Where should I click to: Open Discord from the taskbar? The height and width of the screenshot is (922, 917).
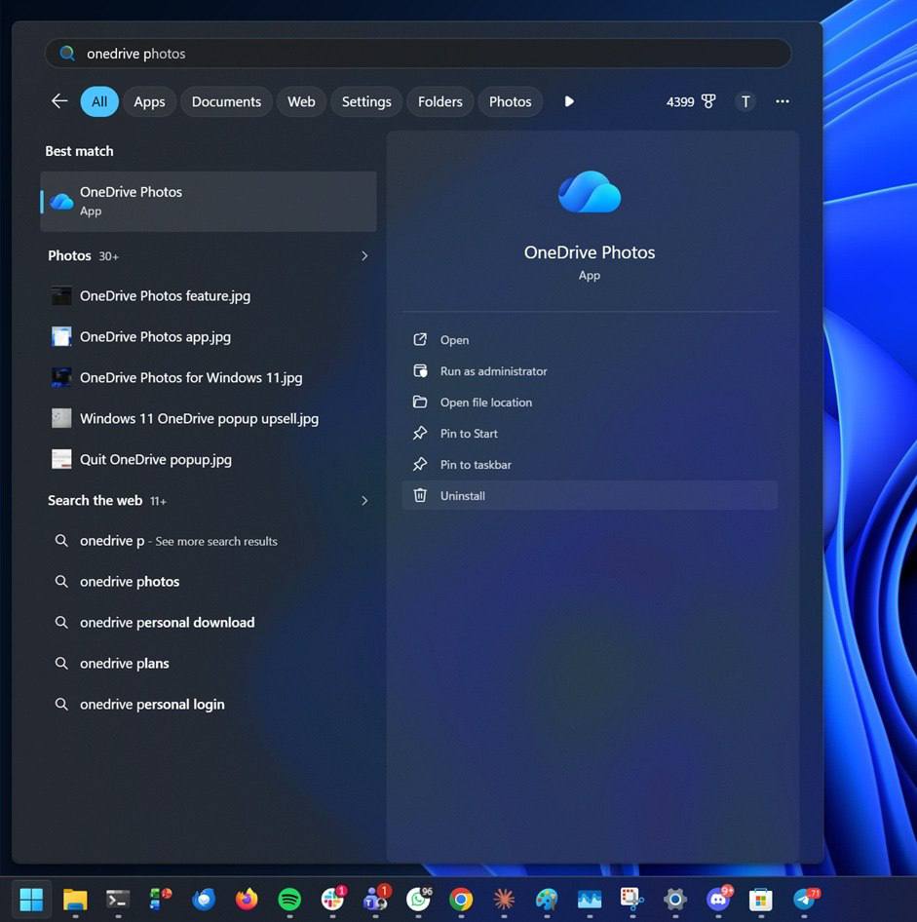(719, 898)
